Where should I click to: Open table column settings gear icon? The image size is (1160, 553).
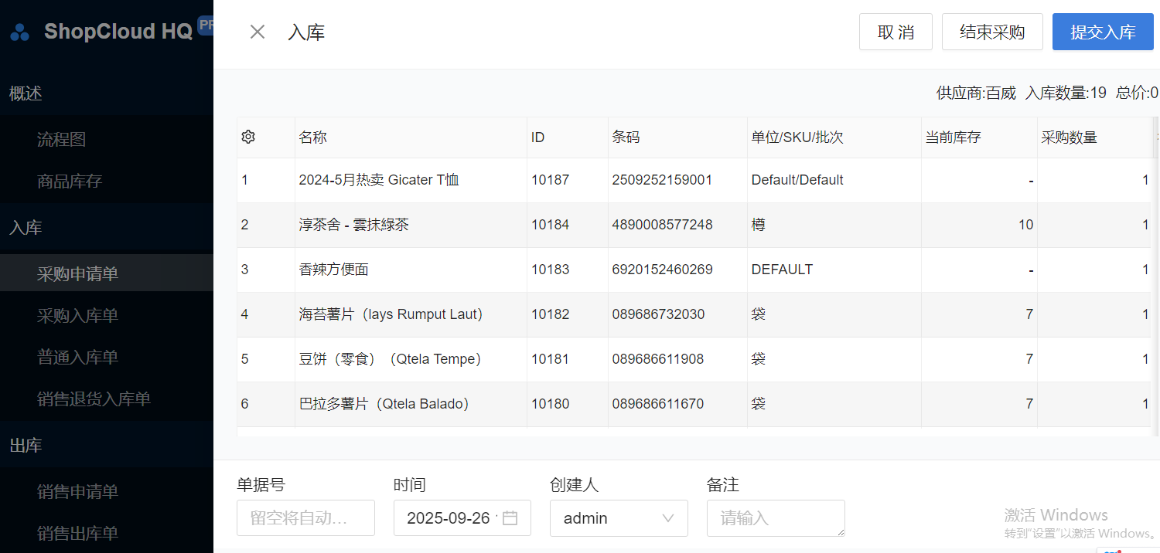[x=248, y=137]
